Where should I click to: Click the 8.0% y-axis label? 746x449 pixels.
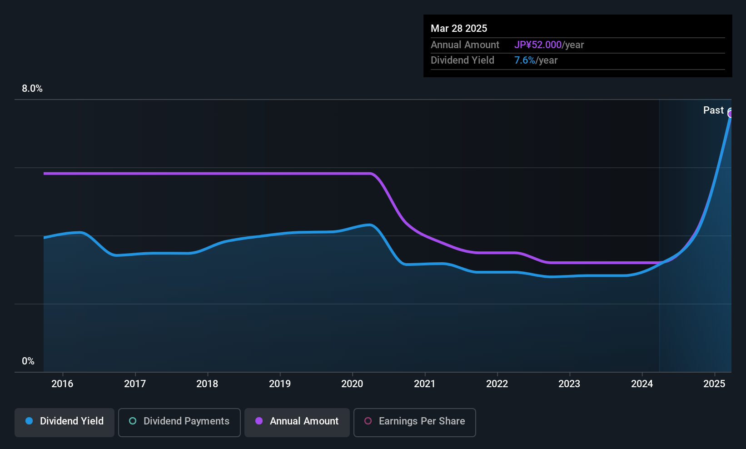tap(32, 89)
